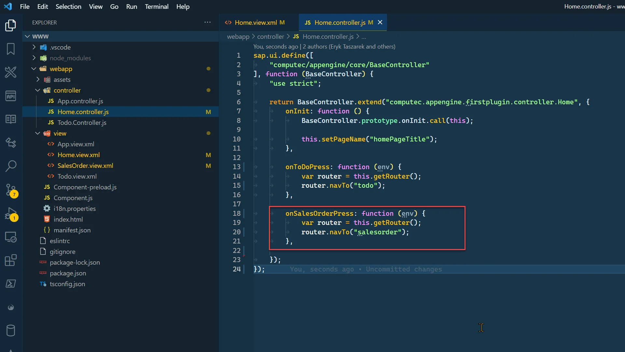Expand the .vscode folder
The height and width of the screenshot is (352, 625).
34,47
